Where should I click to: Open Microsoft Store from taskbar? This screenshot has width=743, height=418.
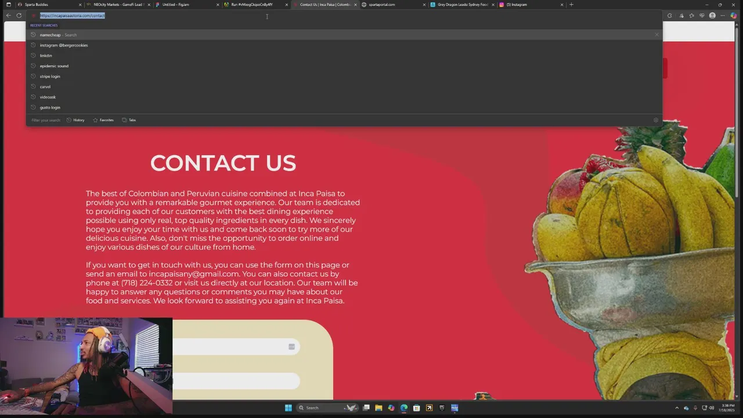coord(417,408)
